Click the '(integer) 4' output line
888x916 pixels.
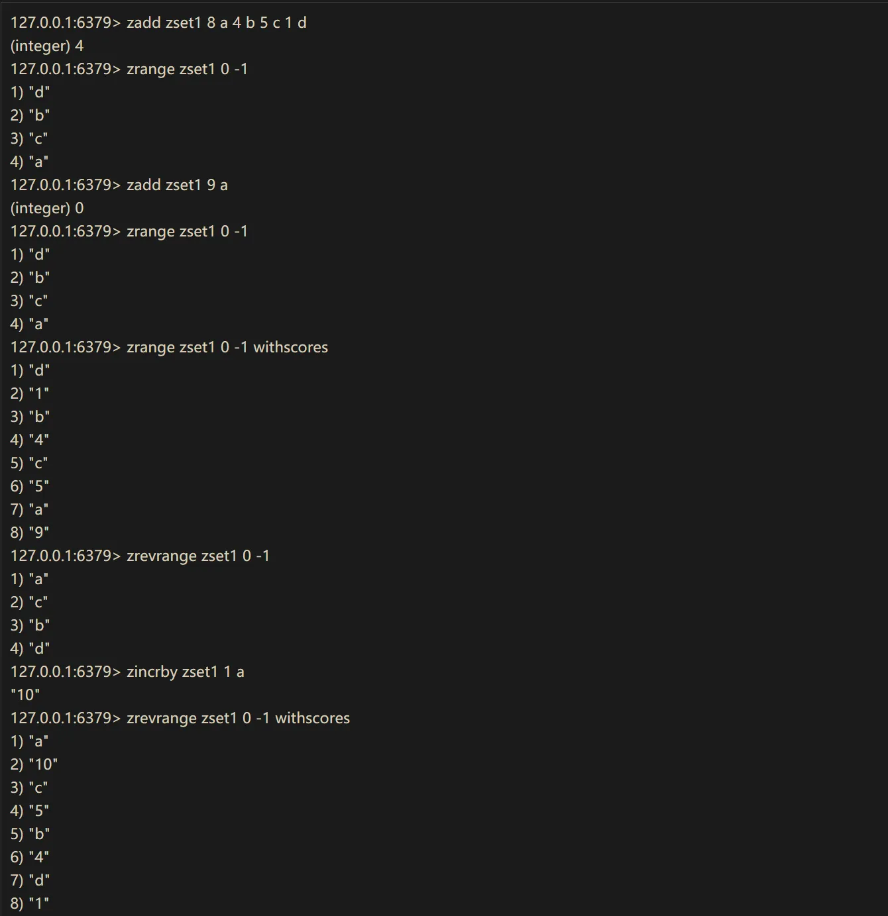(x=47, y=46)
